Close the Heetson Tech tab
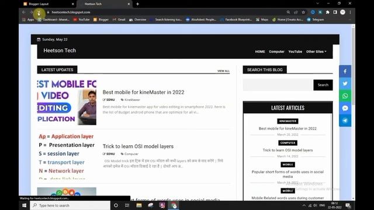The width and height of the screenshot is (374, 210). coord(129,4)
